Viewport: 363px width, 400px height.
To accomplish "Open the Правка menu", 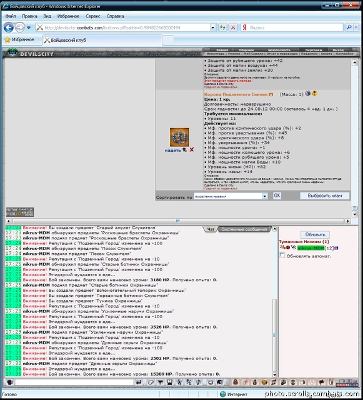I will pos(29,16).
